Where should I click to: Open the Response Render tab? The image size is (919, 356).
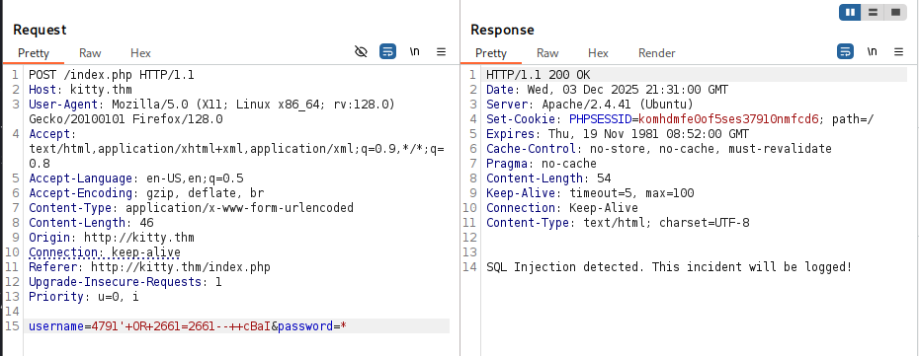[x=657, y=53]
